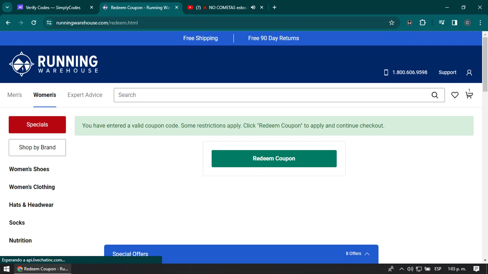488x274 pixels.
Task: Open the Expert Advice menu
Action: coord(85,95)
